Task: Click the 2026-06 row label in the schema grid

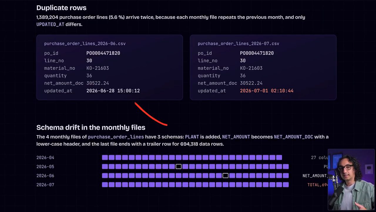Action: 45,176
